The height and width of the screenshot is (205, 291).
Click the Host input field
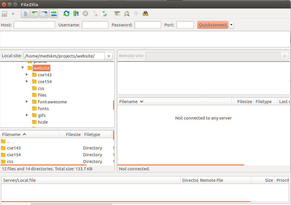point(34,25)
